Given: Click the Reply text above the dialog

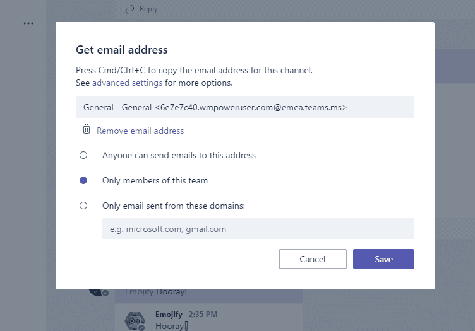Looking at the screenshot, I should tap(148, 9).
